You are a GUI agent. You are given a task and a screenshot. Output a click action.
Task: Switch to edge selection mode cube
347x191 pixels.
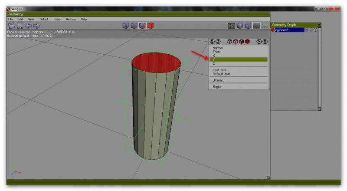click(134, 26)
